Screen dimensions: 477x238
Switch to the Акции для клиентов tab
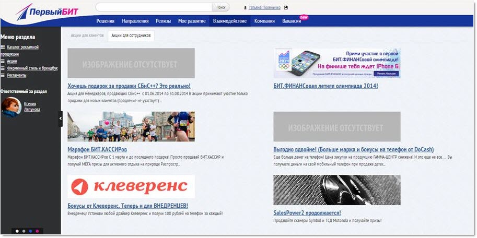87,36
